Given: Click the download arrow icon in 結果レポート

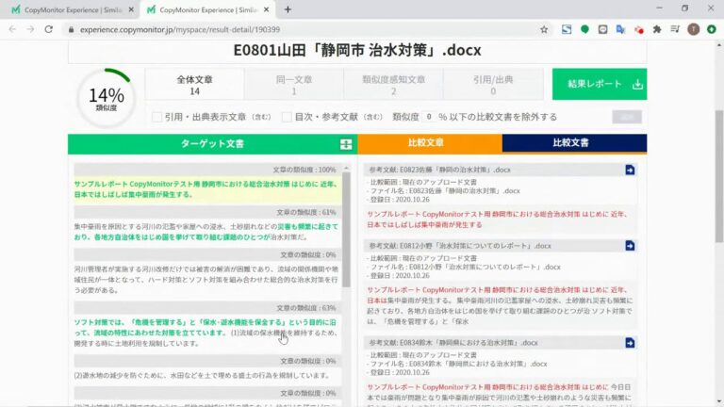Looking at the screenshot, I should (x=637, y=85).
